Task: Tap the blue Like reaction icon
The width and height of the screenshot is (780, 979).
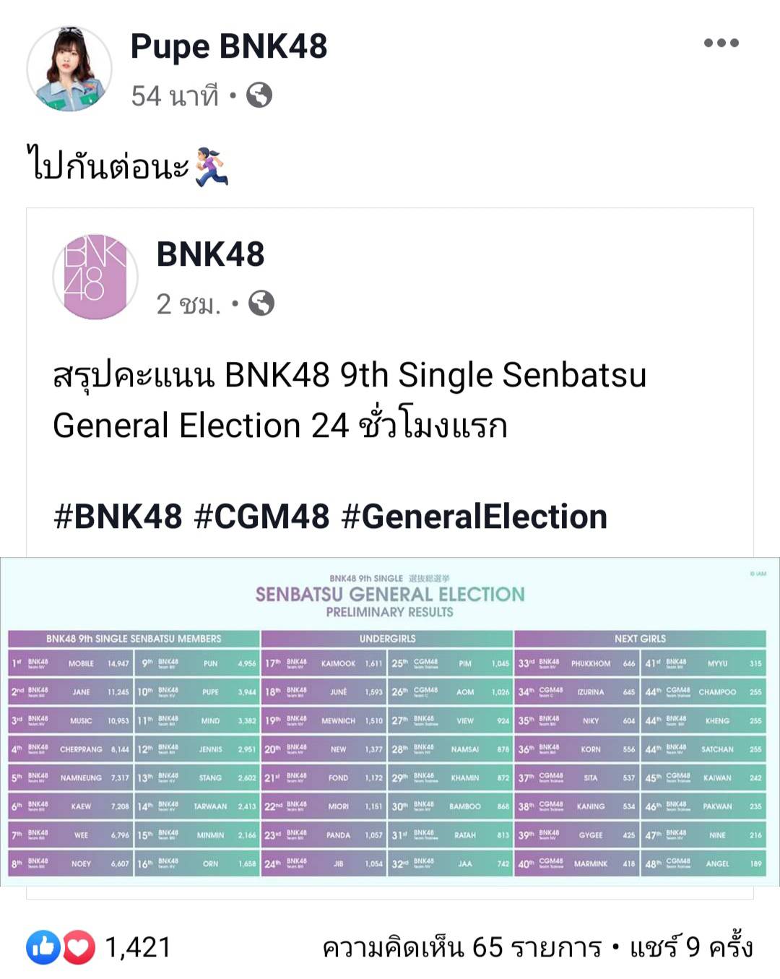Action: pyautogui.click(x=43, y=947)
